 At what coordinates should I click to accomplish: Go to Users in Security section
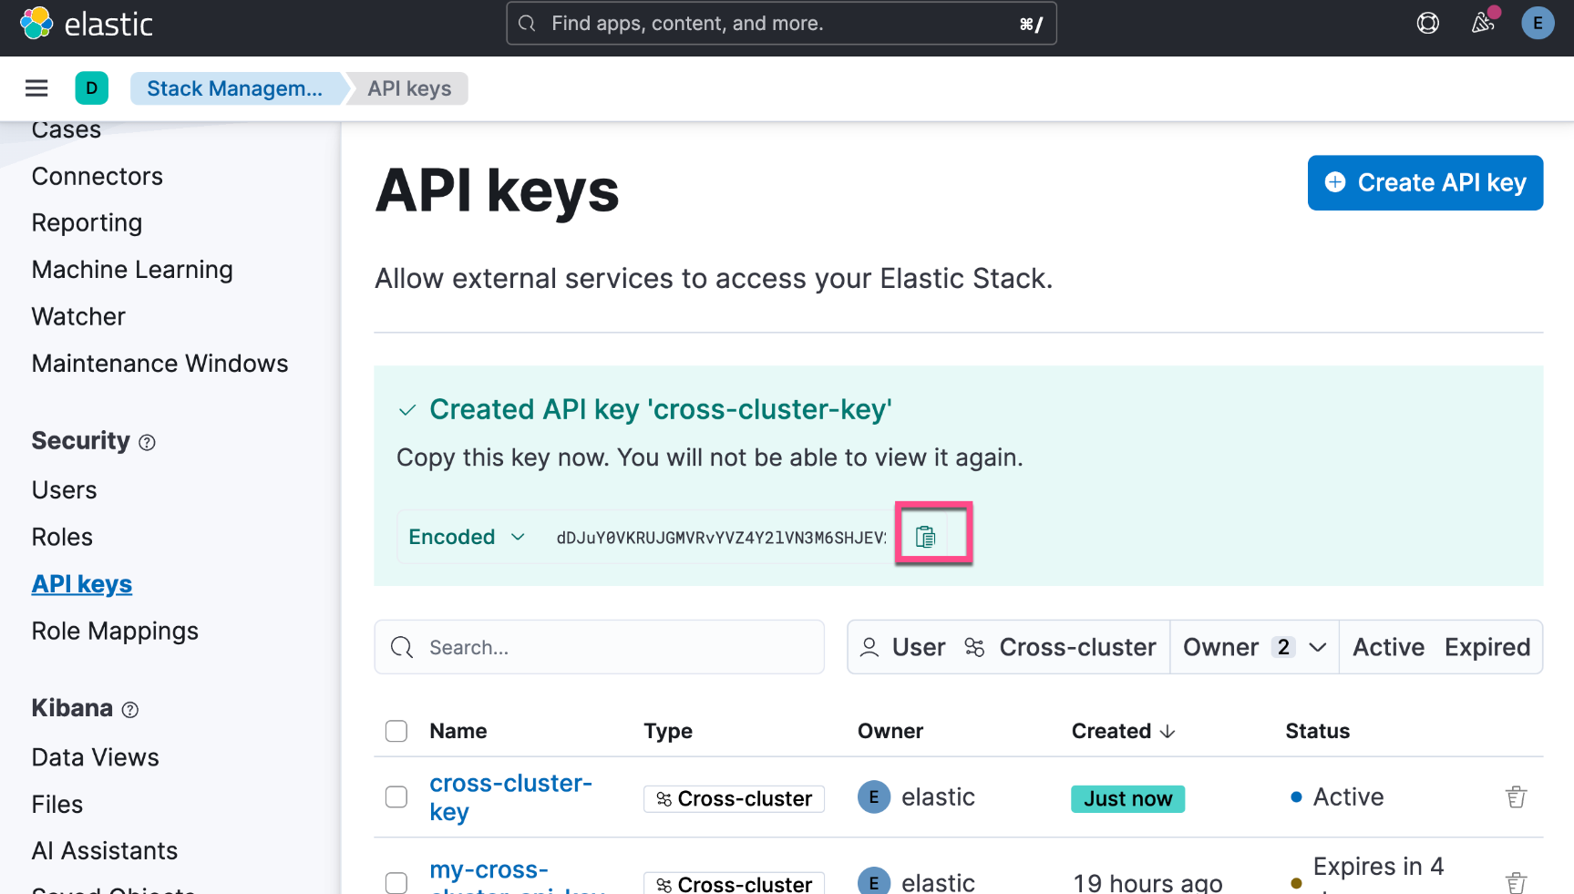tap(64, 490)
